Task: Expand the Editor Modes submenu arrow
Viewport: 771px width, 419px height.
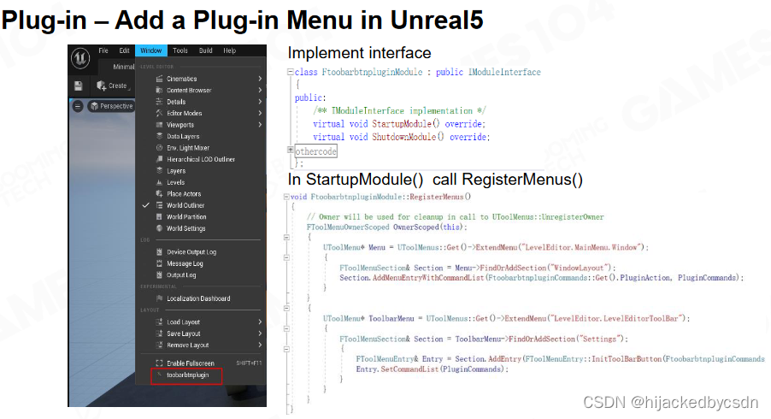Action: click(260, 113)
